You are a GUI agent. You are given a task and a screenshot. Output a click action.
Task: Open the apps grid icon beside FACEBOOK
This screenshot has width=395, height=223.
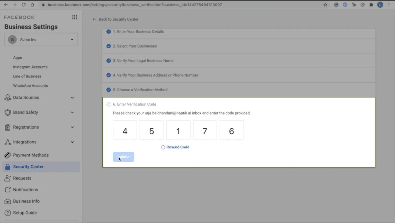click(75, 17)
